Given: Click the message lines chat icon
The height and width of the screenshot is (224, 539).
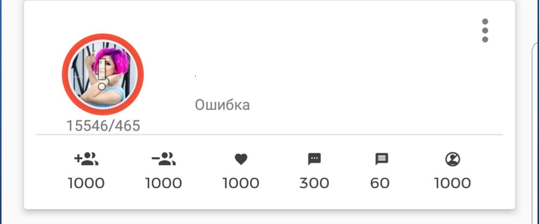Looking at the screenshot, I should point(382,159).
